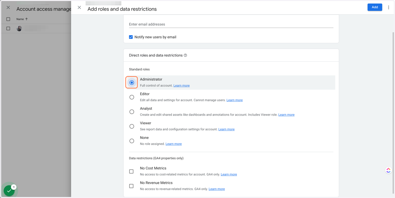Check the select-all box in the Name header
Screen dimensions: 395x198
point(8,19)
